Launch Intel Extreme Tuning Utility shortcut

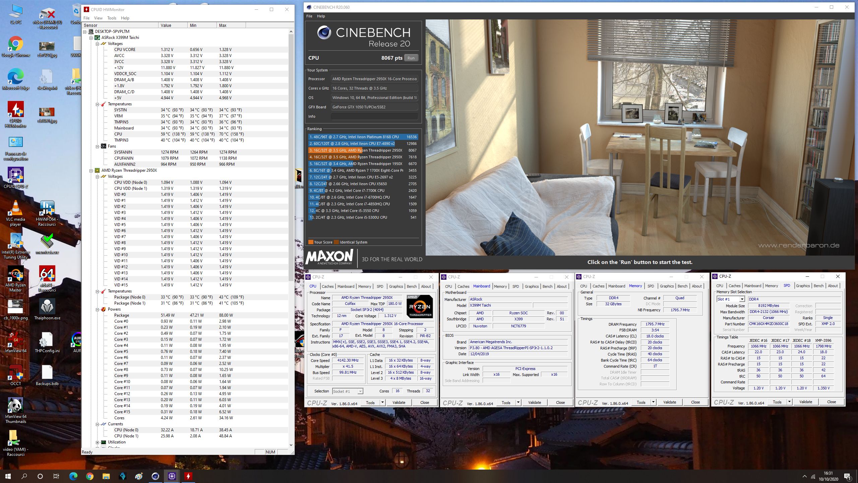[x=16, y=246]
